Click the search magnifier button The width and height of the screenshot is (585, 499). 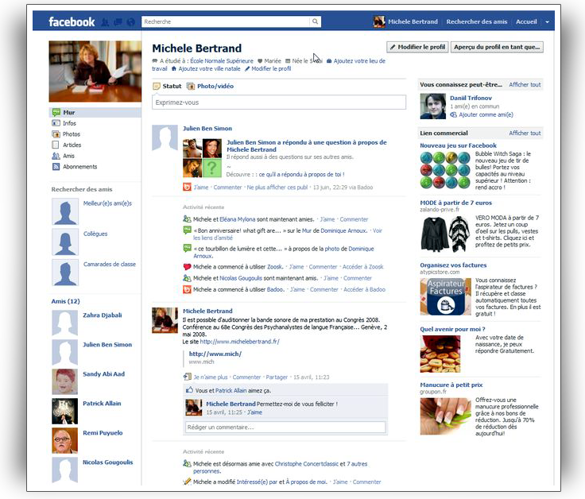[316, 21]
